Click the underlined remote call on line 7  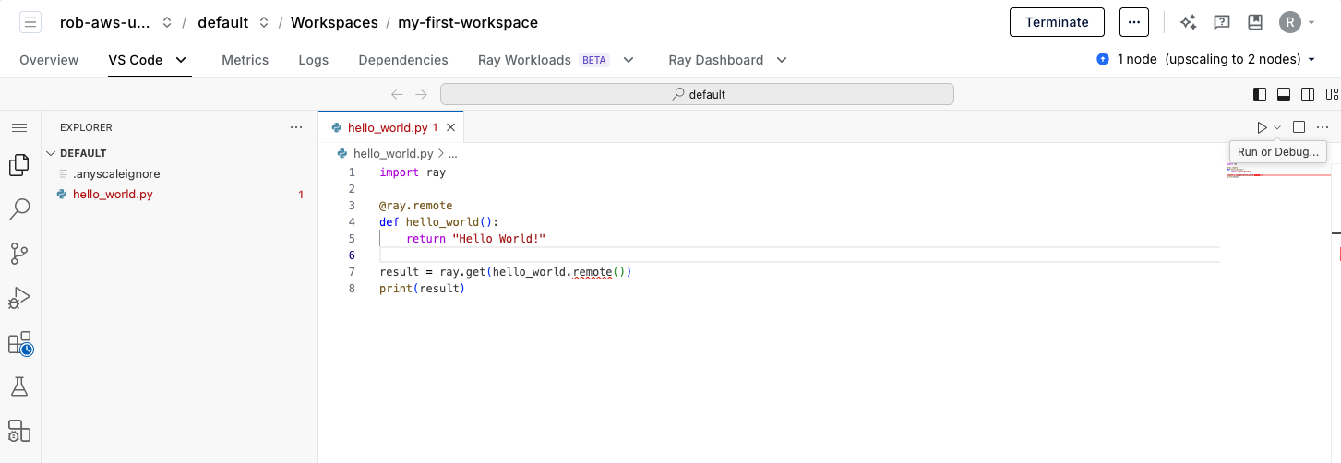593,272
